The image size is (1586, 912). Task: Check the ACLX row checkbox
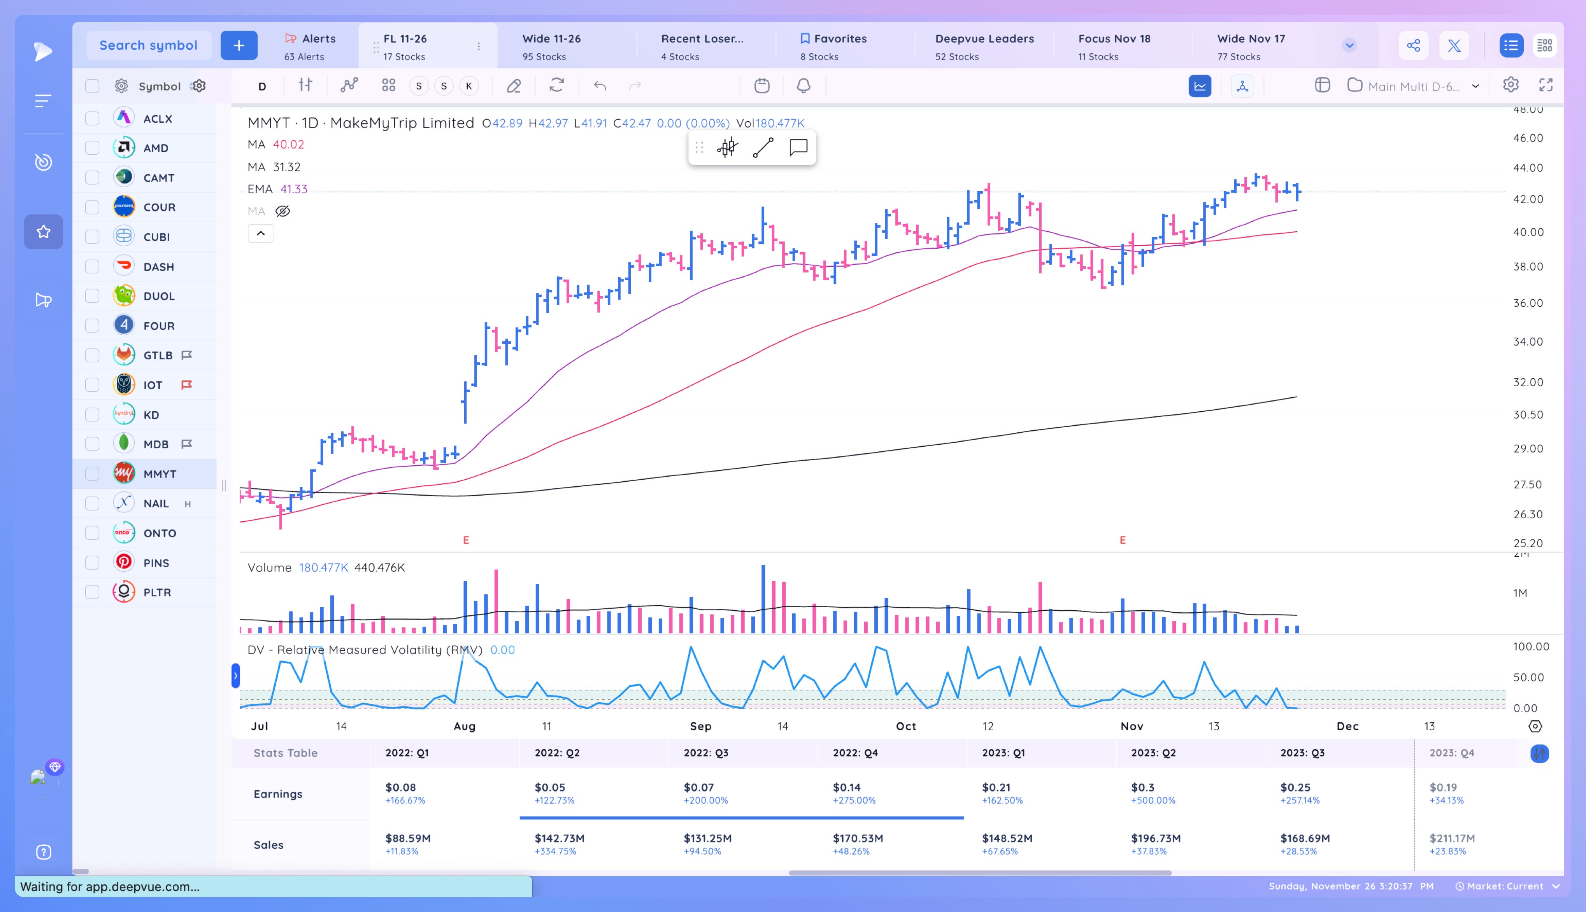point(92,119)
